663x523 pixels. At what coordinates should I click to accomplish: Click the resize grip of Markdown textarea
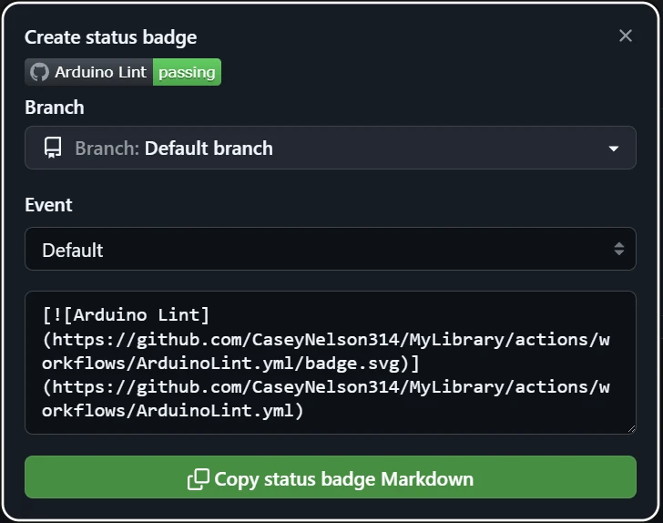click(631, 429)
